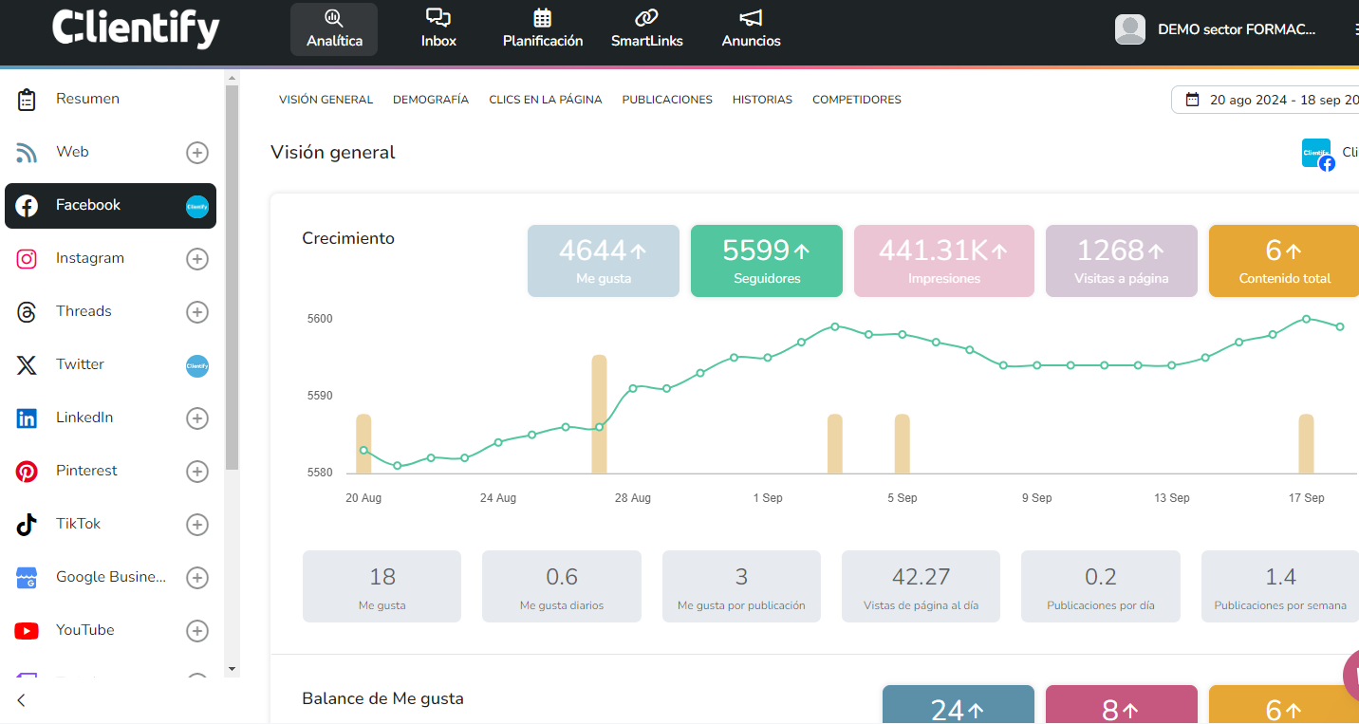Open the date range picker
1359x724 pixels.
[1267, 100]
